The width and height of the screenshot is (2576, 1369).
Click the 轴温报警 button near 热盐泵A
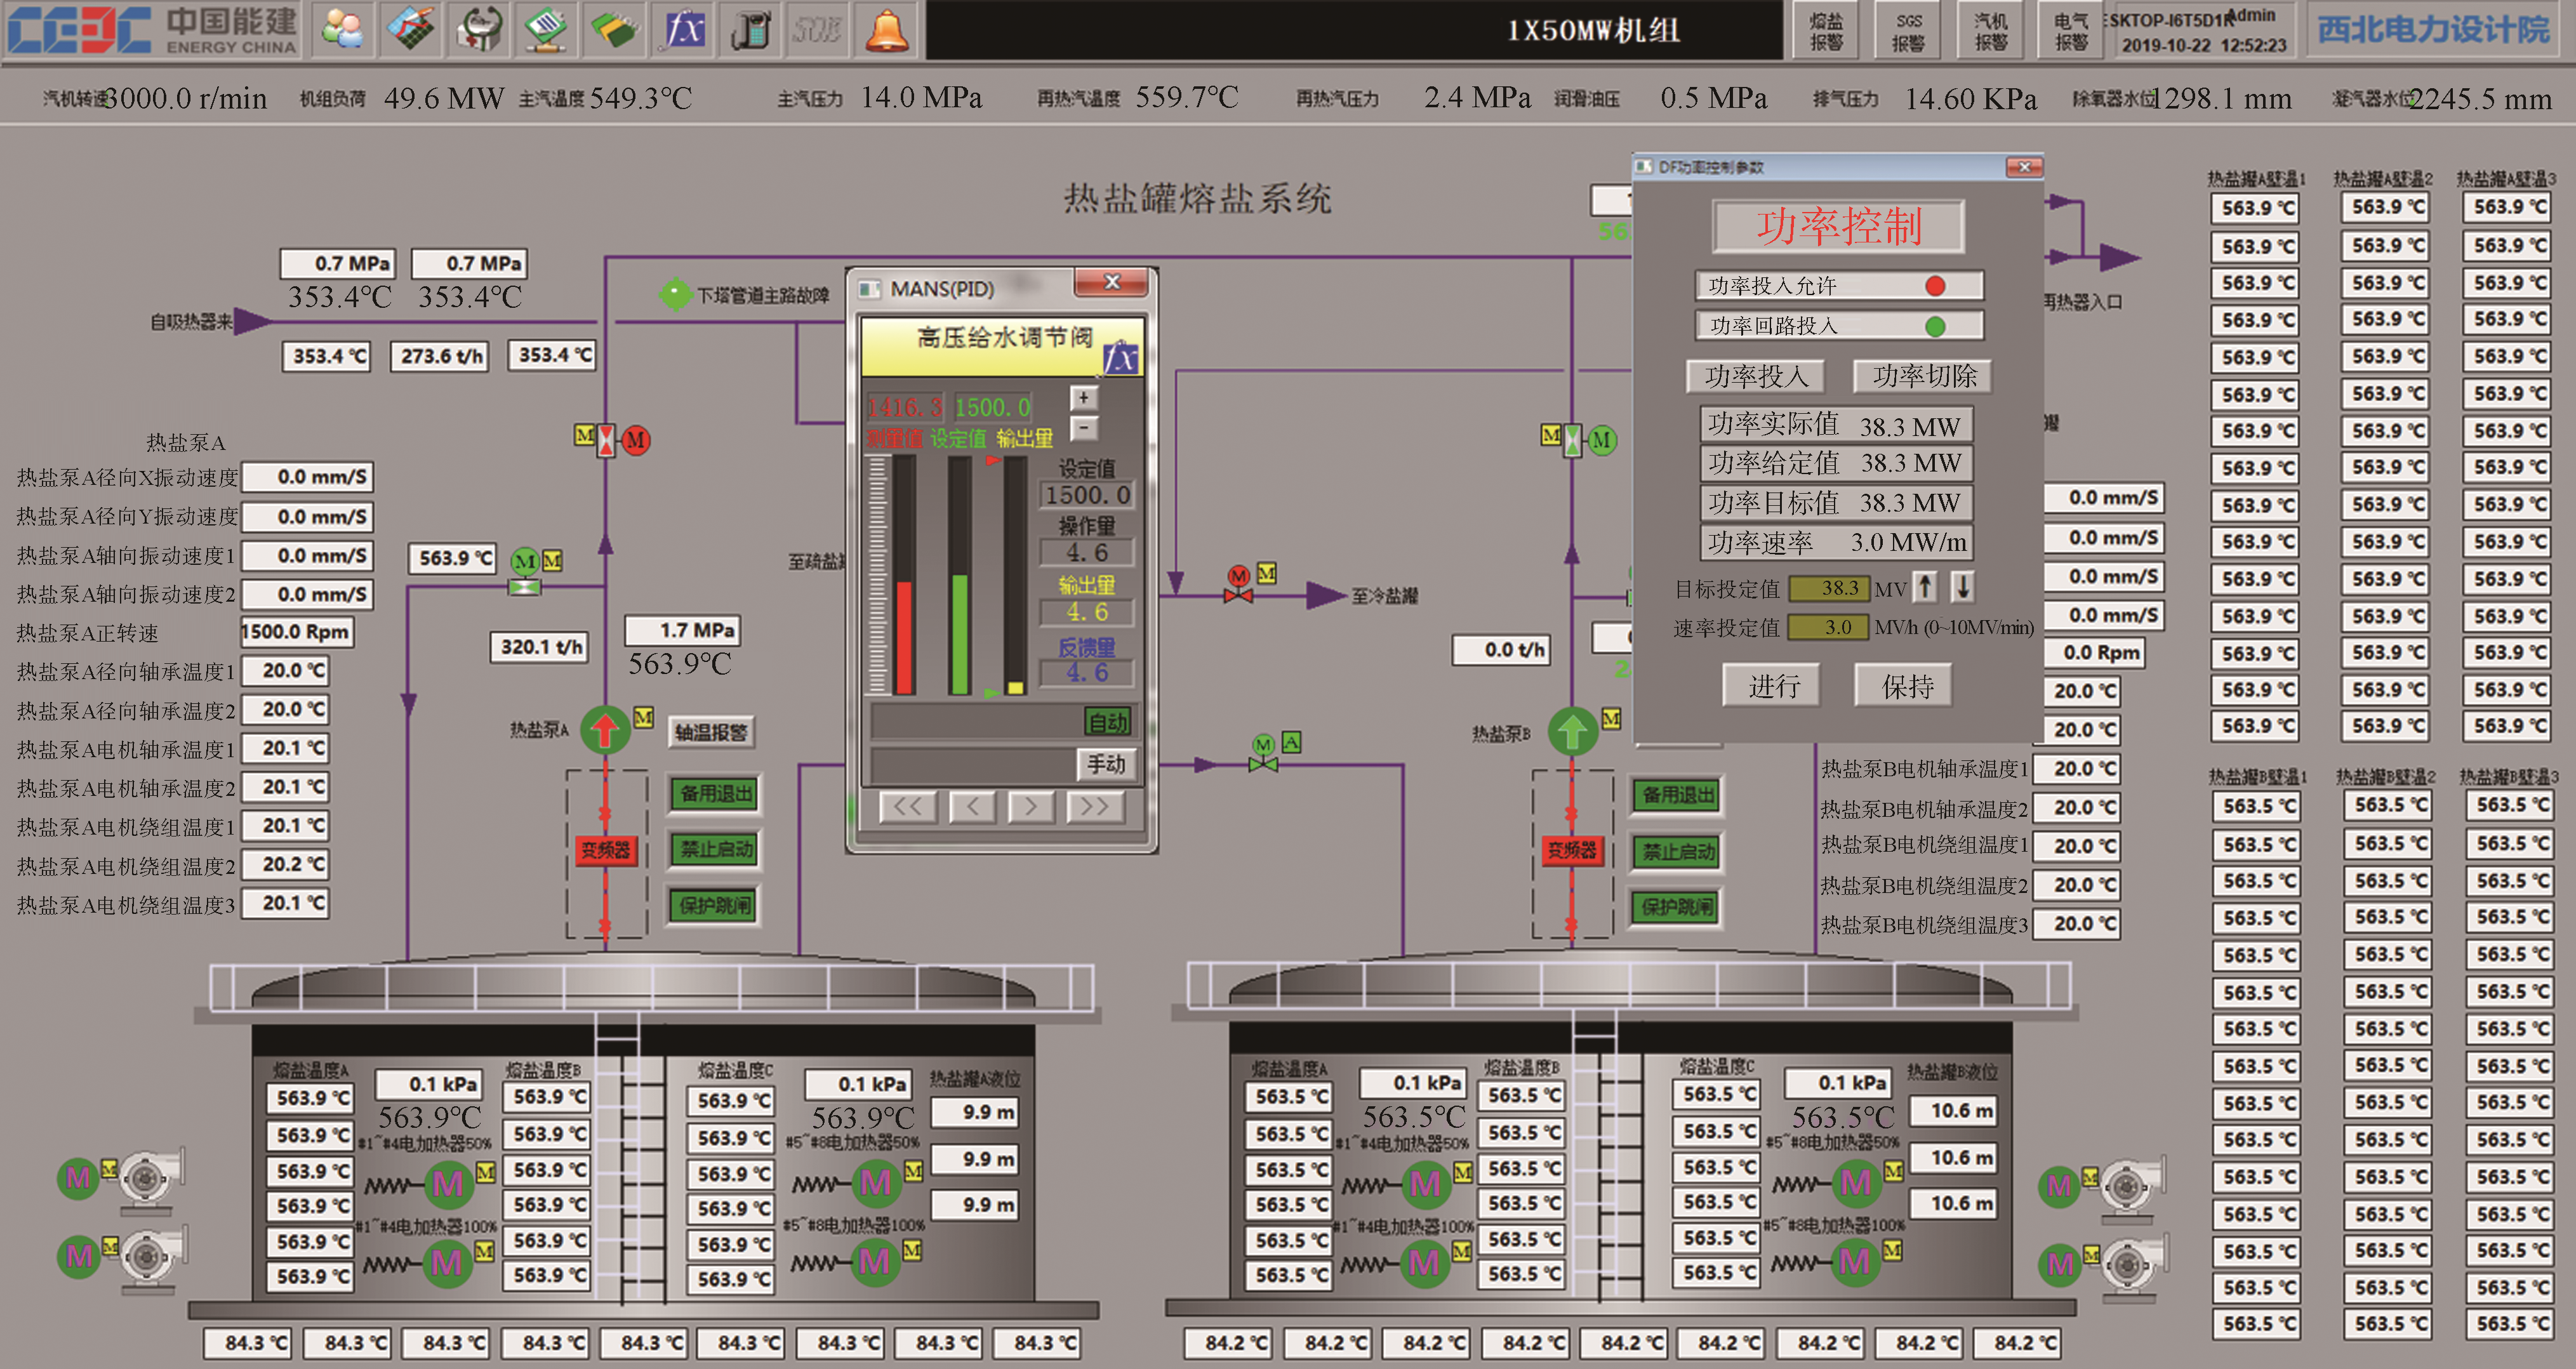[x=711, y=732]
